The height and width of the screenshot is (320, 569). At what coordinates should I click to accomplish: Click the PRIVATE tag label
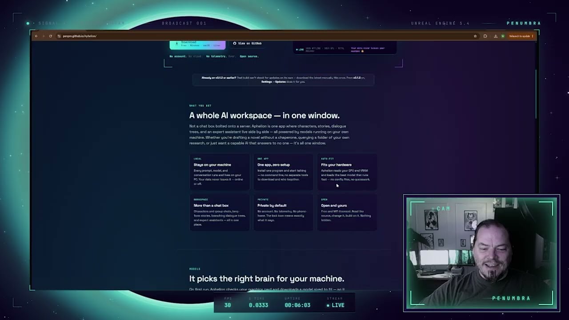tap(263, 200)
